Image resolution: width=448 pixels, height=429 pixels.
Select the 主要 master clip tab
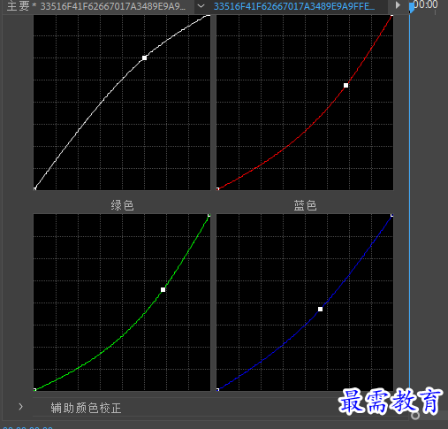tap(96, 6)
